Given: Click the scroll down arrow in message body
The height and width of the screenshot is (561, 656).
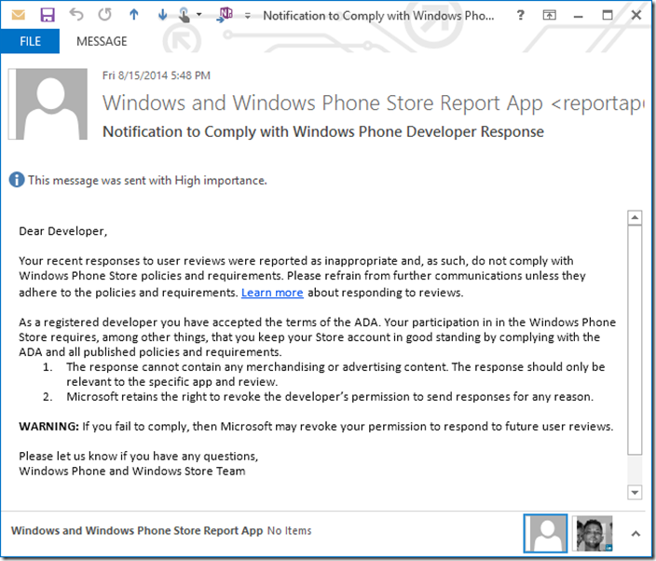Looking at the screenshot, I should click(x=635, y=492).
